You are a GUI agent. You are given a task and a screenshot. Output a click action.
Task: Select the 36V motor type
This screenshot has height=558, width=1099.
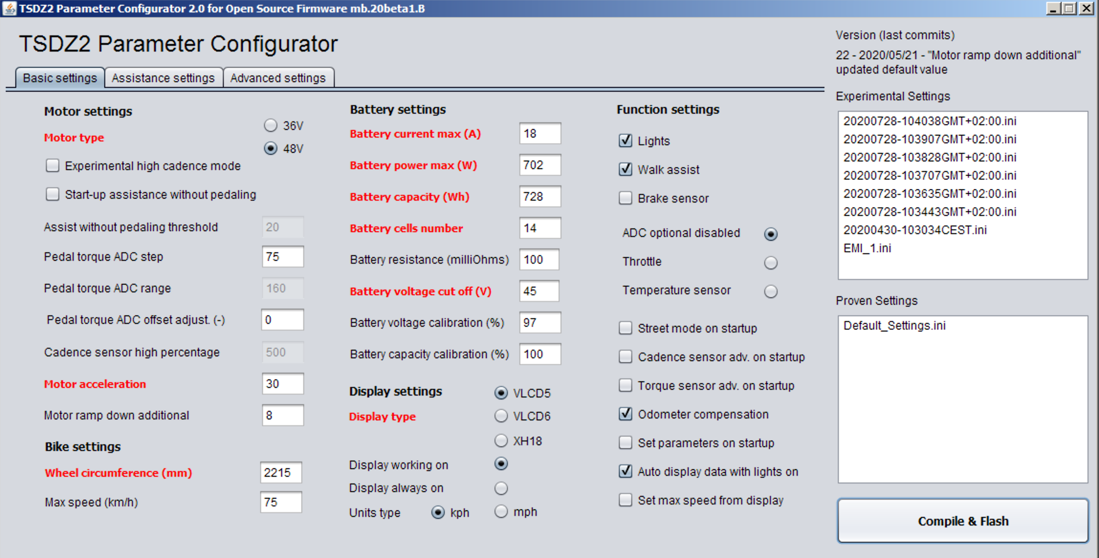pos(284,126)
